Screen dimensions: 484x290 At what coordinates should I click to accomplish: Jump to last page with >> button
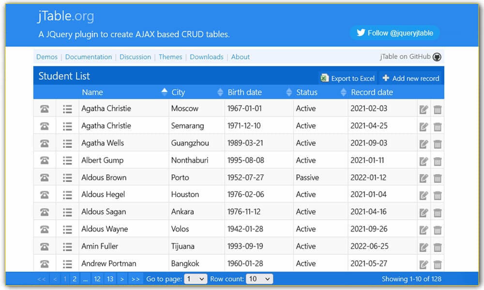coord(135,279)
